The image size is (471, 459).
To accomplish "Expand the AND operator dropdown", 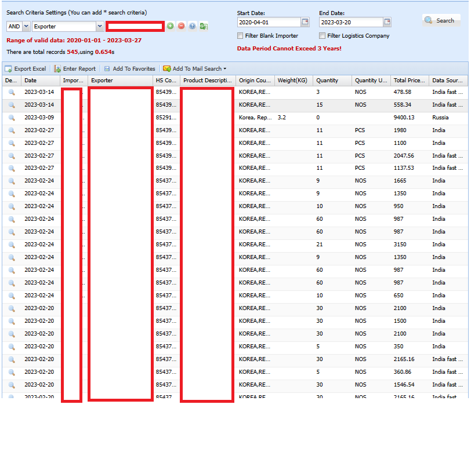I will point(26,26).
